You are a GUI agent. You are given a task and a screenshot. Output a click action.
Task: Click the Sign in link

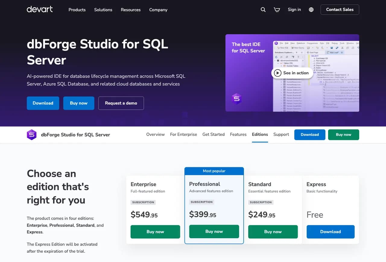294,10
